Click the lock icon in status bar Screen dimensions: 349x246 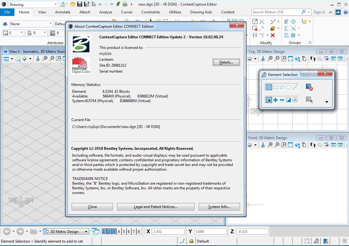191,241
